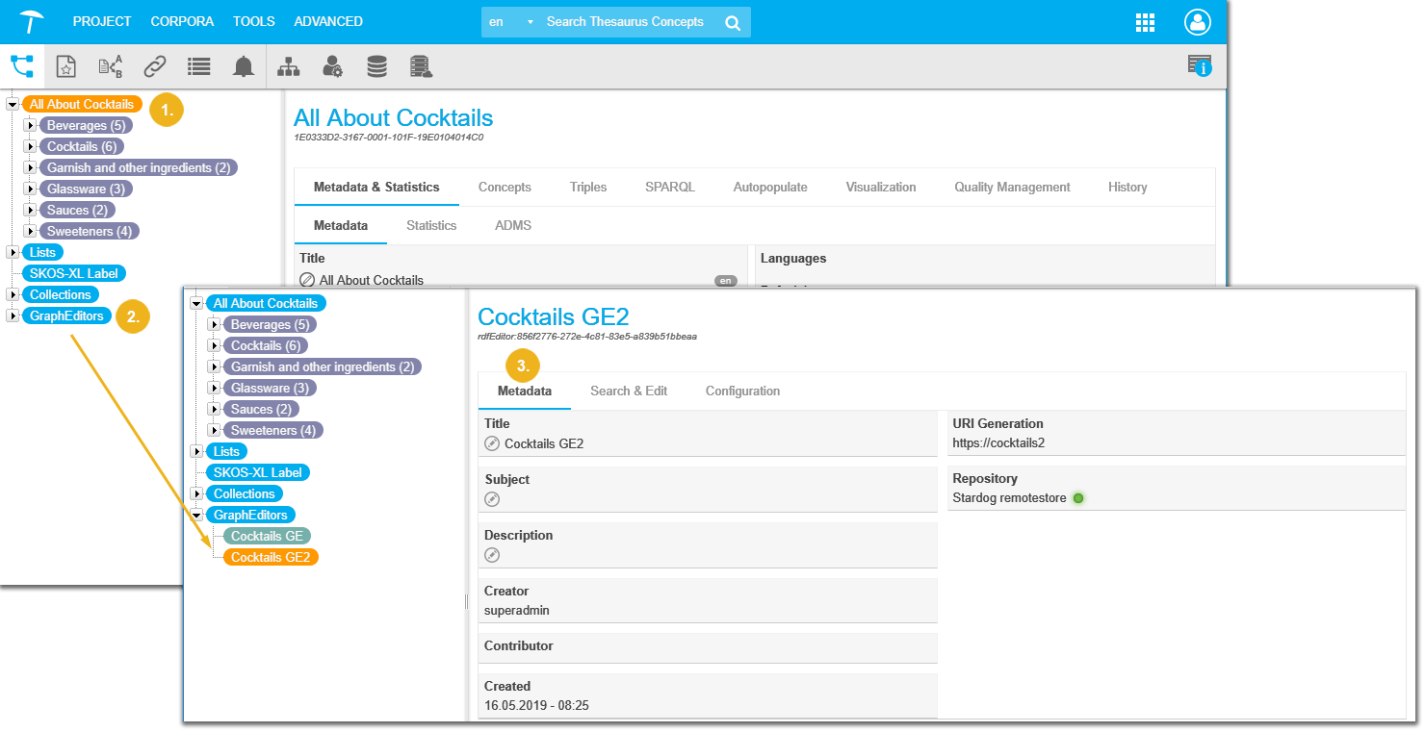Open the database stack icon
1425x732 pixels.
click(x=376, y=66)
